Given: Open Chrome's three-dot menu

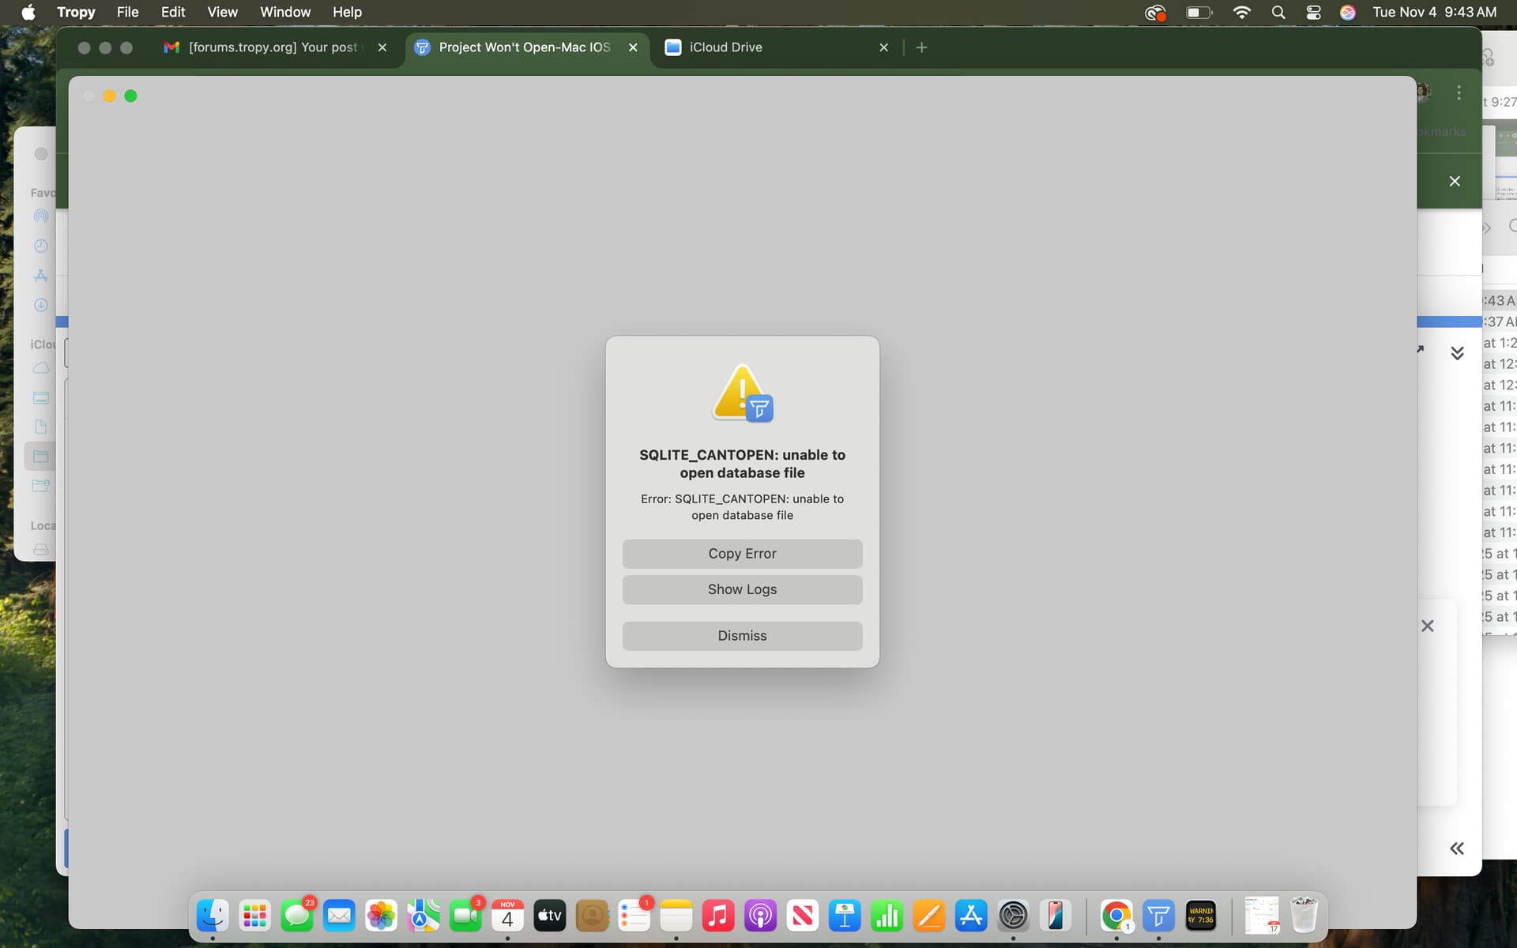Looking at the screenshot, I should coord(1459,93).
